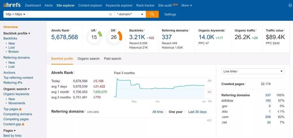This screenshot has width=293, height=138.
Task: Click the fire icon beside Content gap
Action: (23, 124)
